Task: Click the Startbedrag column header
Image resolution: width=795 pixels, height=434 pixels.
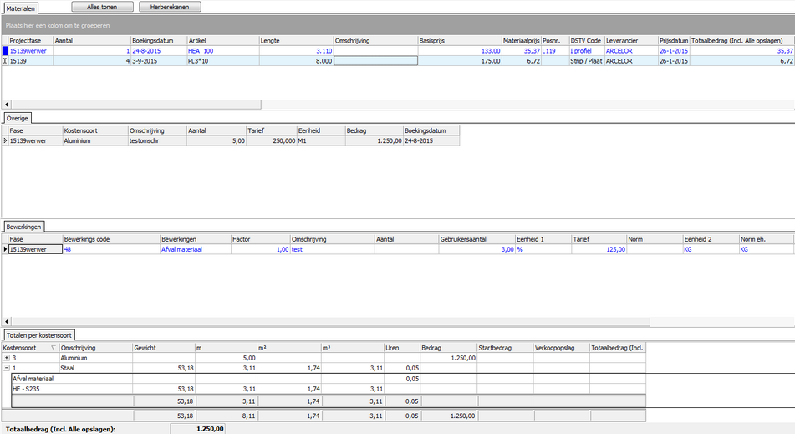Action: (x=505, y=348)
